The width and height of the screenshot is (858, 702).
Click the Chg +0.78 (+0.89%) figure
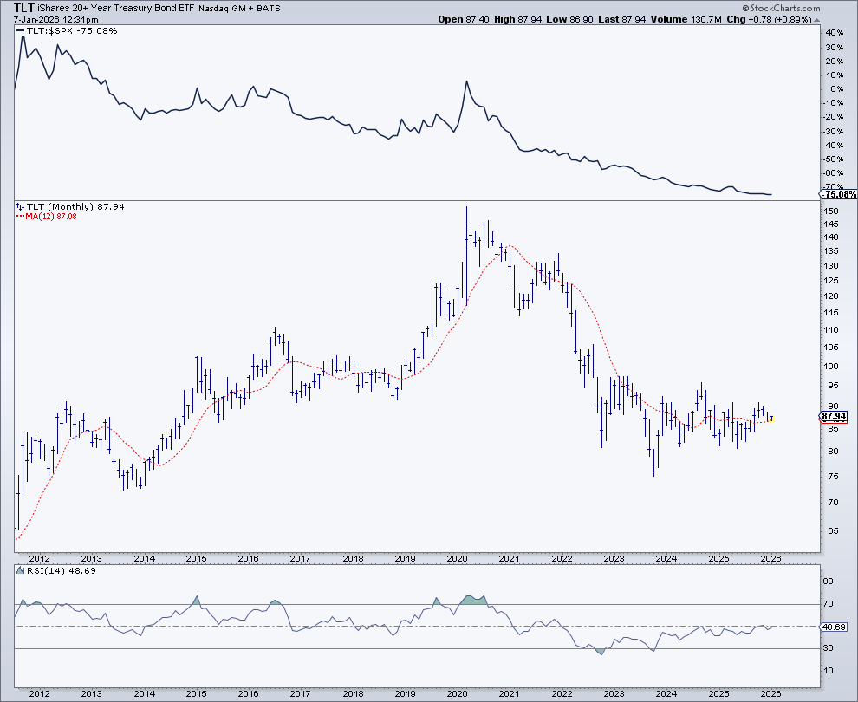click(x=769, y=19)
